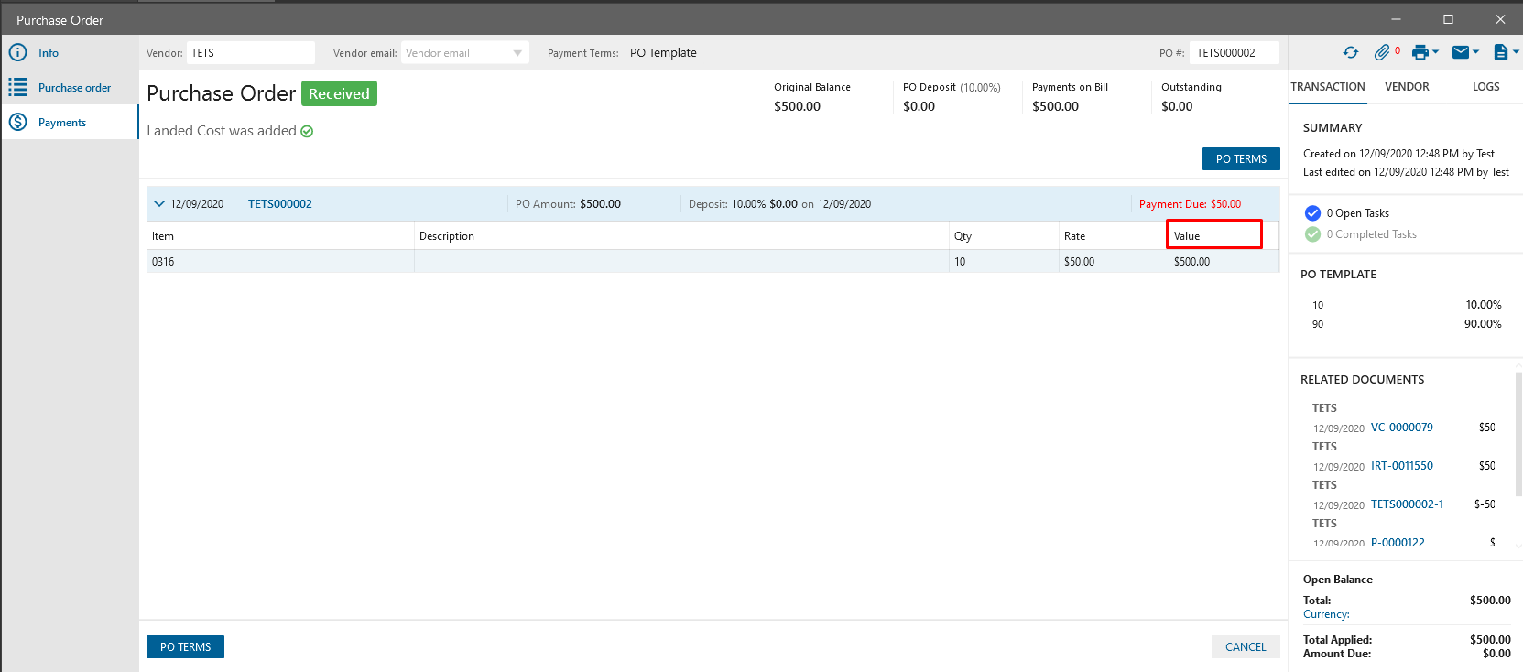Click the Amount Due $0.00 value

pos(1496,654)
